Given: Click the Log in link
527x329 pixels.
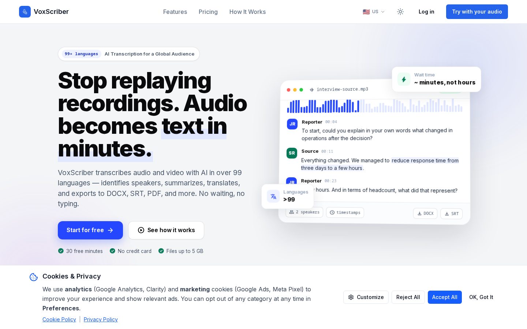Looking at the screenshot, I should pyautogui.click(x=426, y=12).
